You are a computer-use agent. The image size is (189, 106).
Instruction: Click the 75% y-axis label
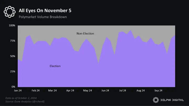[x=13, y=41]
